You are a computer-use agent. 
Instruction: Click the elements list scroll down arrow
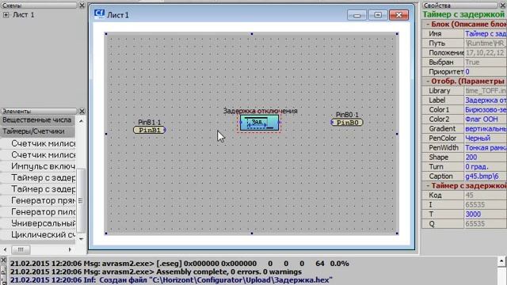[81, 239]
